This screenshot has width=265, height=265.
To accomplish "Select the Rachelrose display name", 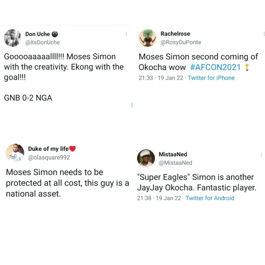I will [x=175, y=34].
